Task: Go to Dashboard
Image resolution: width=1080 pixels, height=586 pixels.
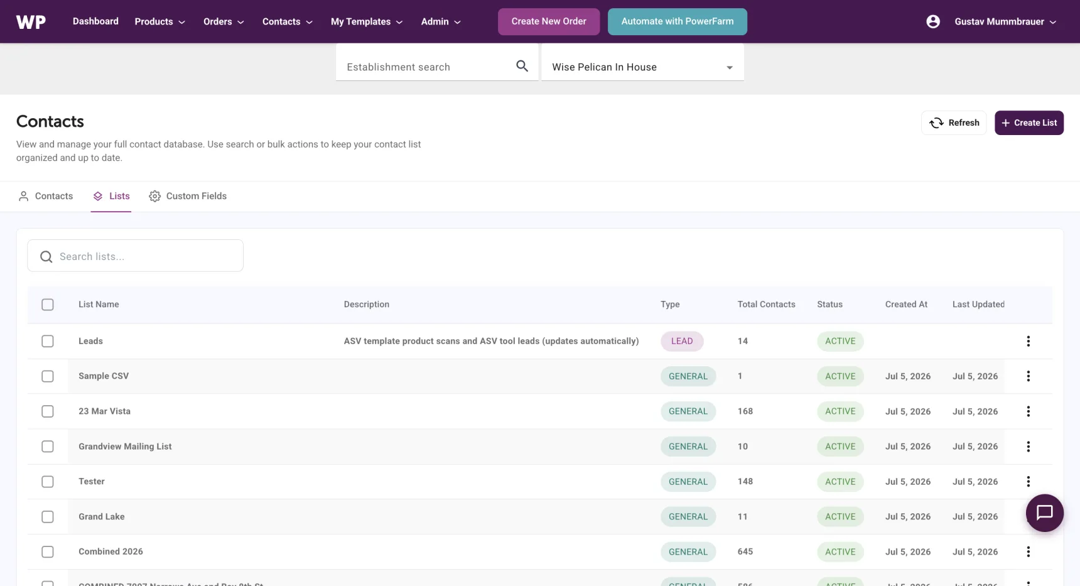Action: tap(95, 21)
